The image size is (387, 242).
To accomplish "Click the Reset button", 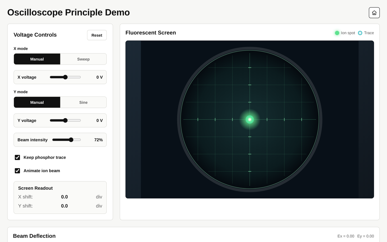I will (x=97, y=35).
